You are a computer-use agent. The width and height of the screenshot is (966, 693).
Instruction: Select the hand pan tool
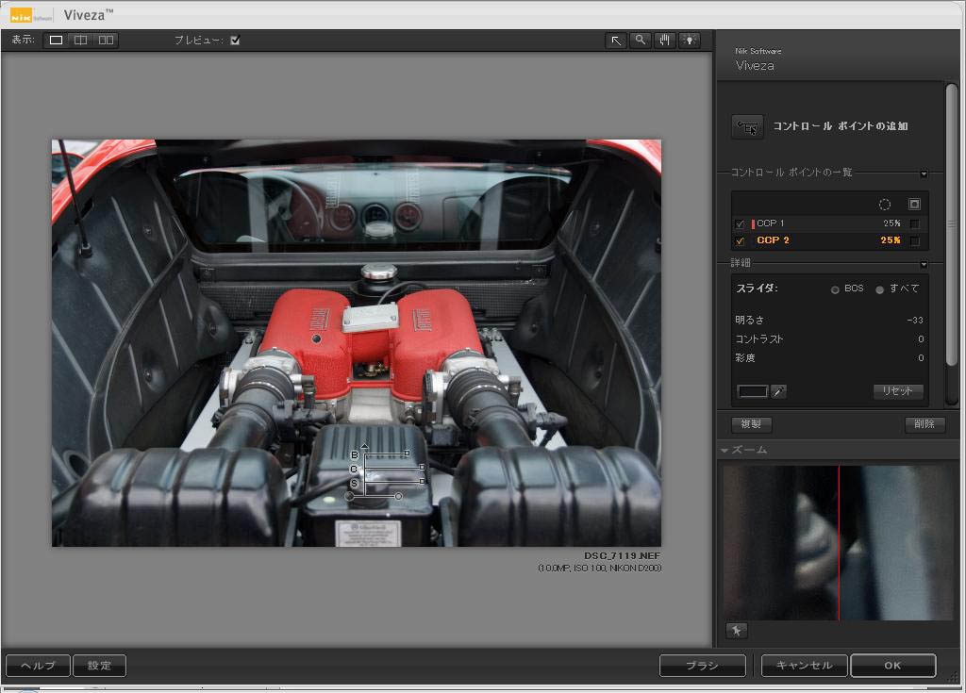[x=665, y=41]
